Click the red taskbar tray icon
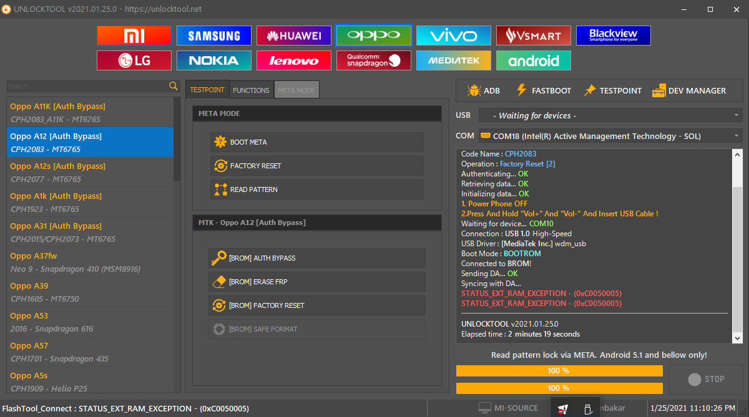 click(x=564, y=409)
